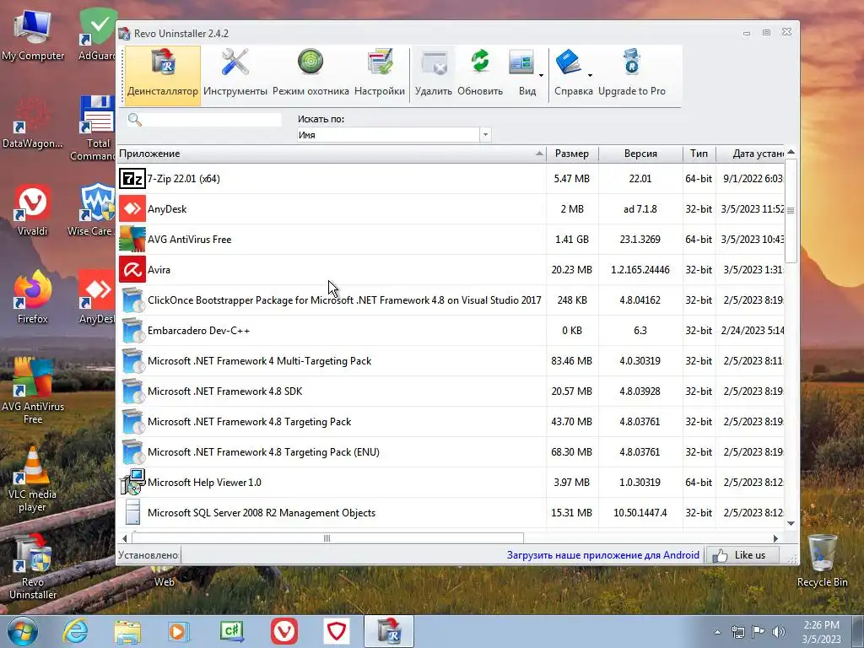
Task: Open My Computer desktop icon
Action: [33, 35]
